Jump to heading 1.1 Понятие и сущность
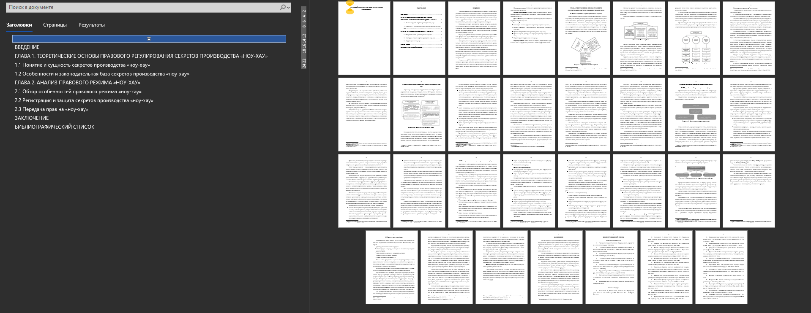 point(82,65)
